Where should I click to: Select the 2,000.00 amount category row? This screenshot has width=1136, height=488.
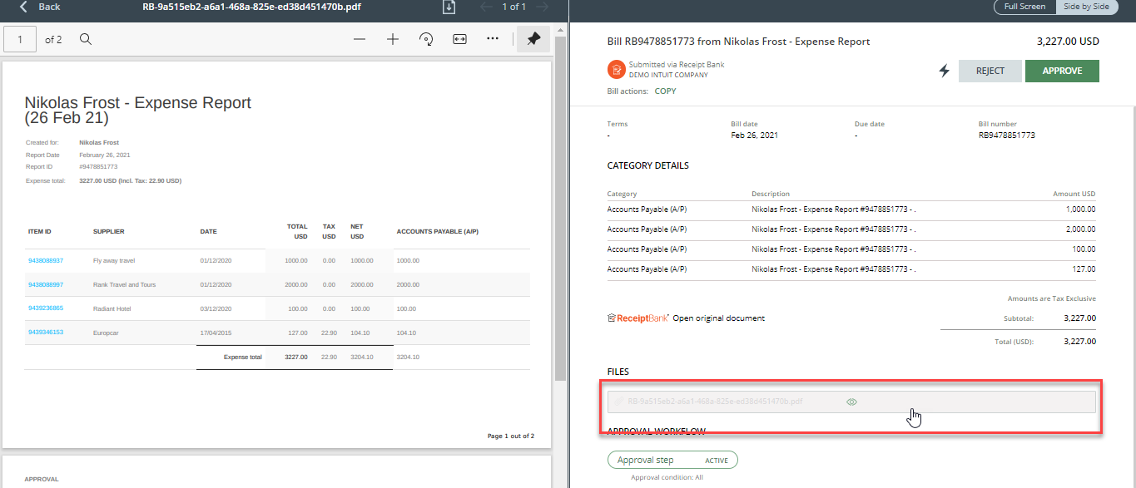coord(851,229)
